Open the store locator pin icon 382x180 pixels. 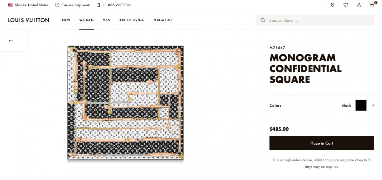332,5
